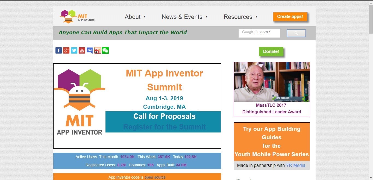This screenshot has width=373, height=180.
Task: Click weekly active users value 357.9K
Action: coord(164,157)
